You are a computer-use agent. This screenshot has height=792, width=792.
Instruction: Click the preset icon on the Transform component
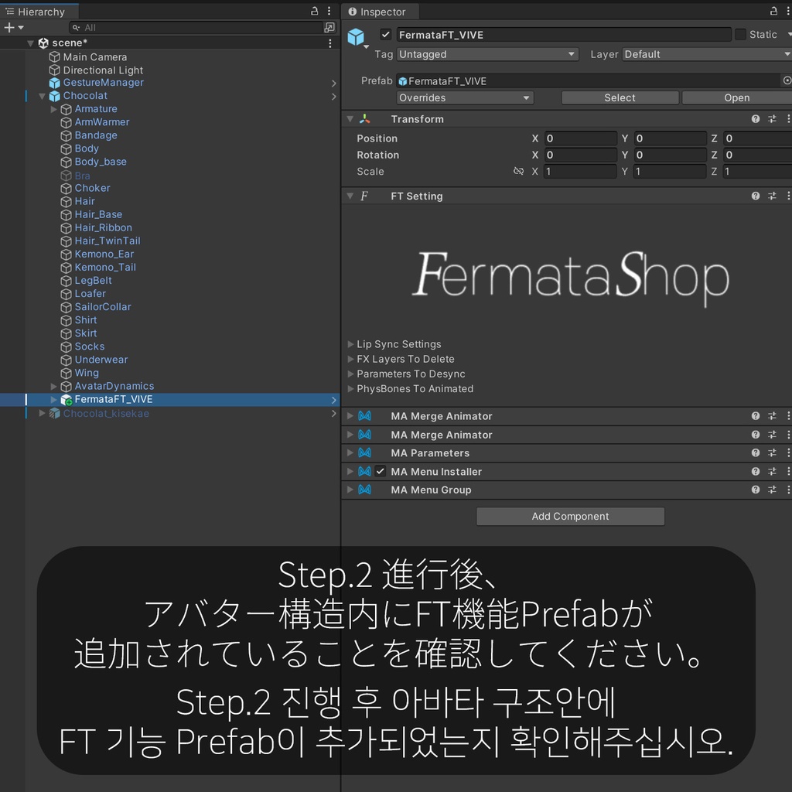click(x=772, y=118)
